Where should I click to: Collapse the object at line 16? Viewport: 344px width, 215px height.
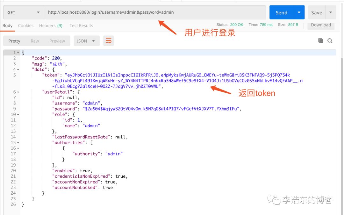(18, 148)
